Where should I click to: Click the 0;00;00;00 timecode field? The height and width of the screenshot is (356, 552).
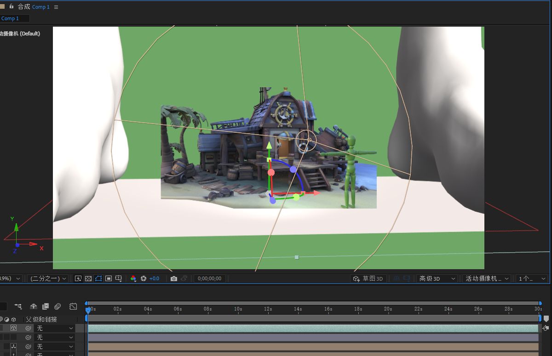coord(208,278)
